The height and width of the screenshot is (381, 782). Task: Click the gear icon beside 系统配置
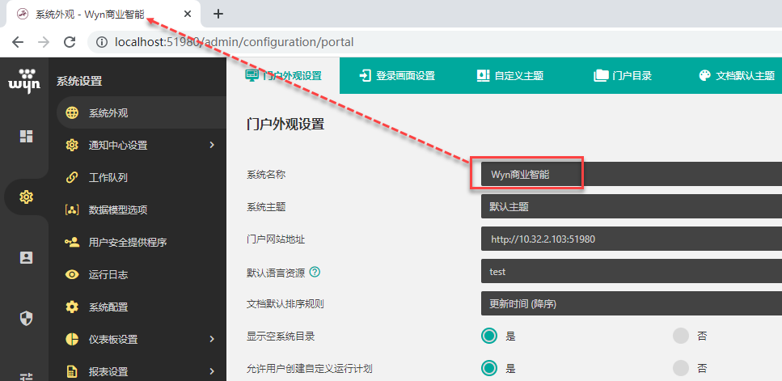tap(72, 307)
